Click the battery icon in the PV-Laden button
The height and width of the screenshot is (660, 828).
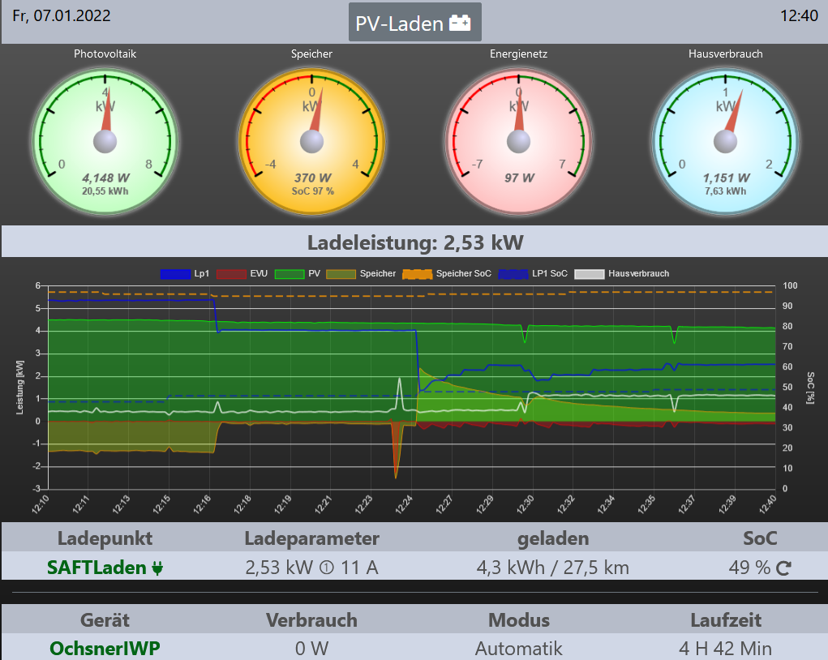click(x=460, y=24)
